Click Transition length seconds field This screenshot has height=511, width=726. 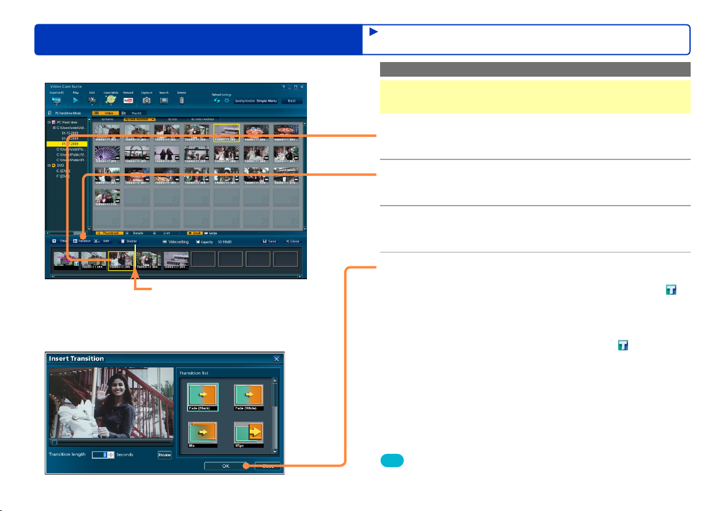click(99, 455)
